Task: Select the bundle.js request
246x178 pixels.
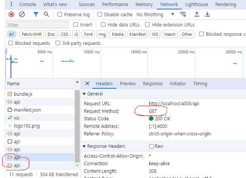Action: [x=40, y=94]
